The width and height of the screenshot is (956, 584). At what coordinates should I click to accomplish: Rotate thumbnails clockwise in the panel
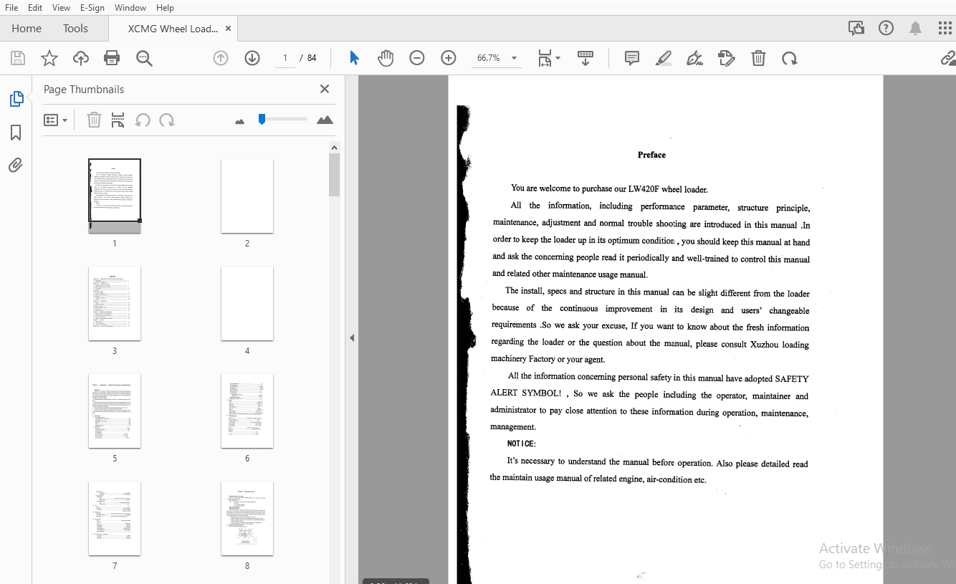tap(167, 120)
